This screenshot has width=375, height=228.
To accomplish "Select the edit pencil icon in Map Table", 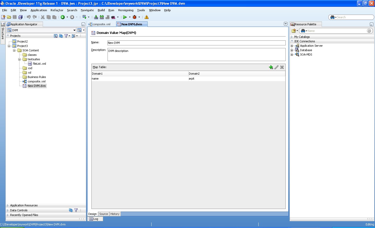I will pos(276,67).
